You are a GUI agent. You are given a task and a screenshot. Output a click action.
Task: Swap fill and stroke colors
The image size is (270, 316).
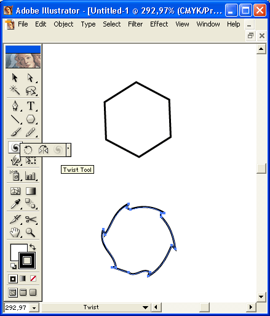[x=33, y=246]
